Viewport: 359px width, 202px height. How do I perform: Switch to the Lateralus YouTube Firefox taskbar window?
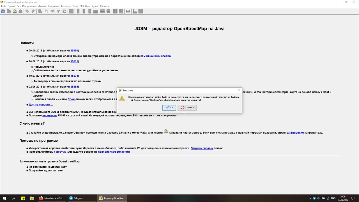pos(52,198)
